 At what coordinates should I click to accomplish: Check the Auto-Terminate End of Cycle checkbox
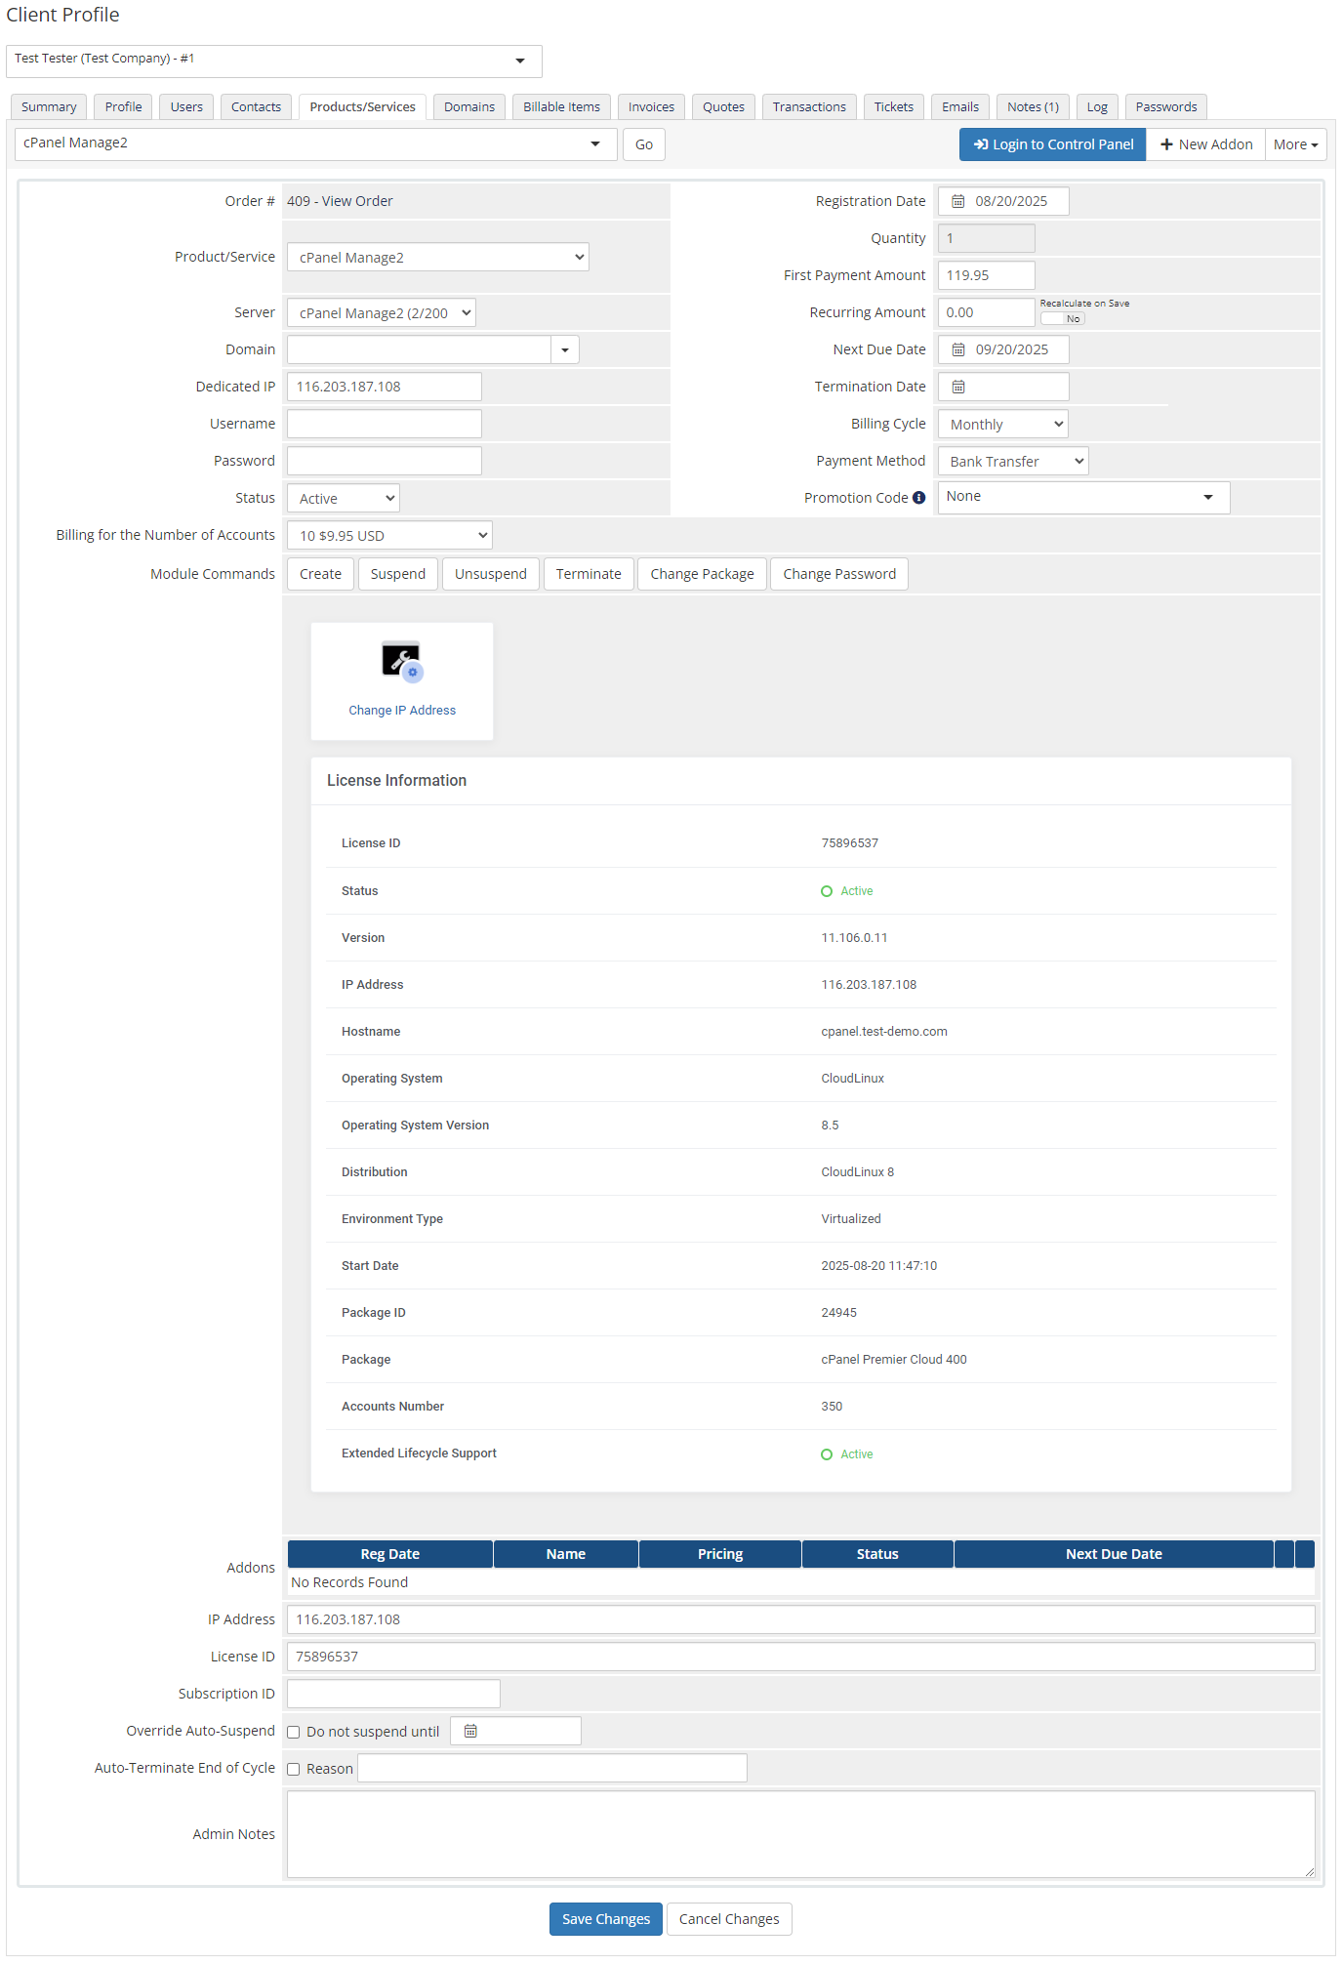point(294,1769)
